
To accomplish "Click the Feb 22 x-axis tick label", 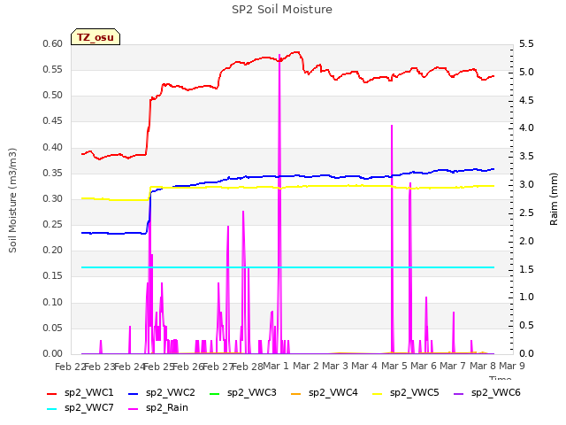I will 71,367.
